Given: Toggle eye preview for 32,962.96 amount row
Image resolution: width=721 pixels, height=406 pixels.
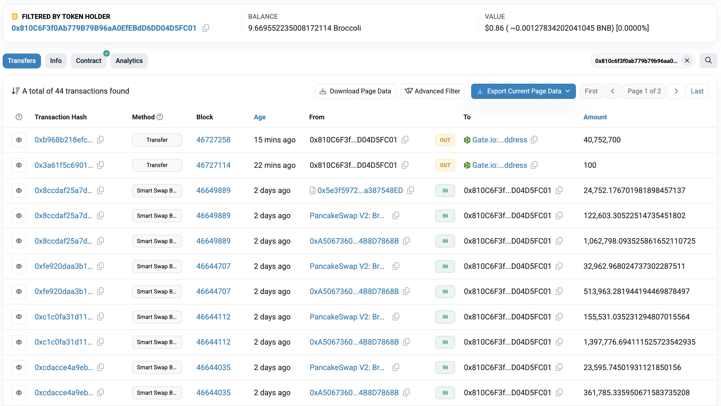Looking at the screenshot, I should [x=19, y=266].
